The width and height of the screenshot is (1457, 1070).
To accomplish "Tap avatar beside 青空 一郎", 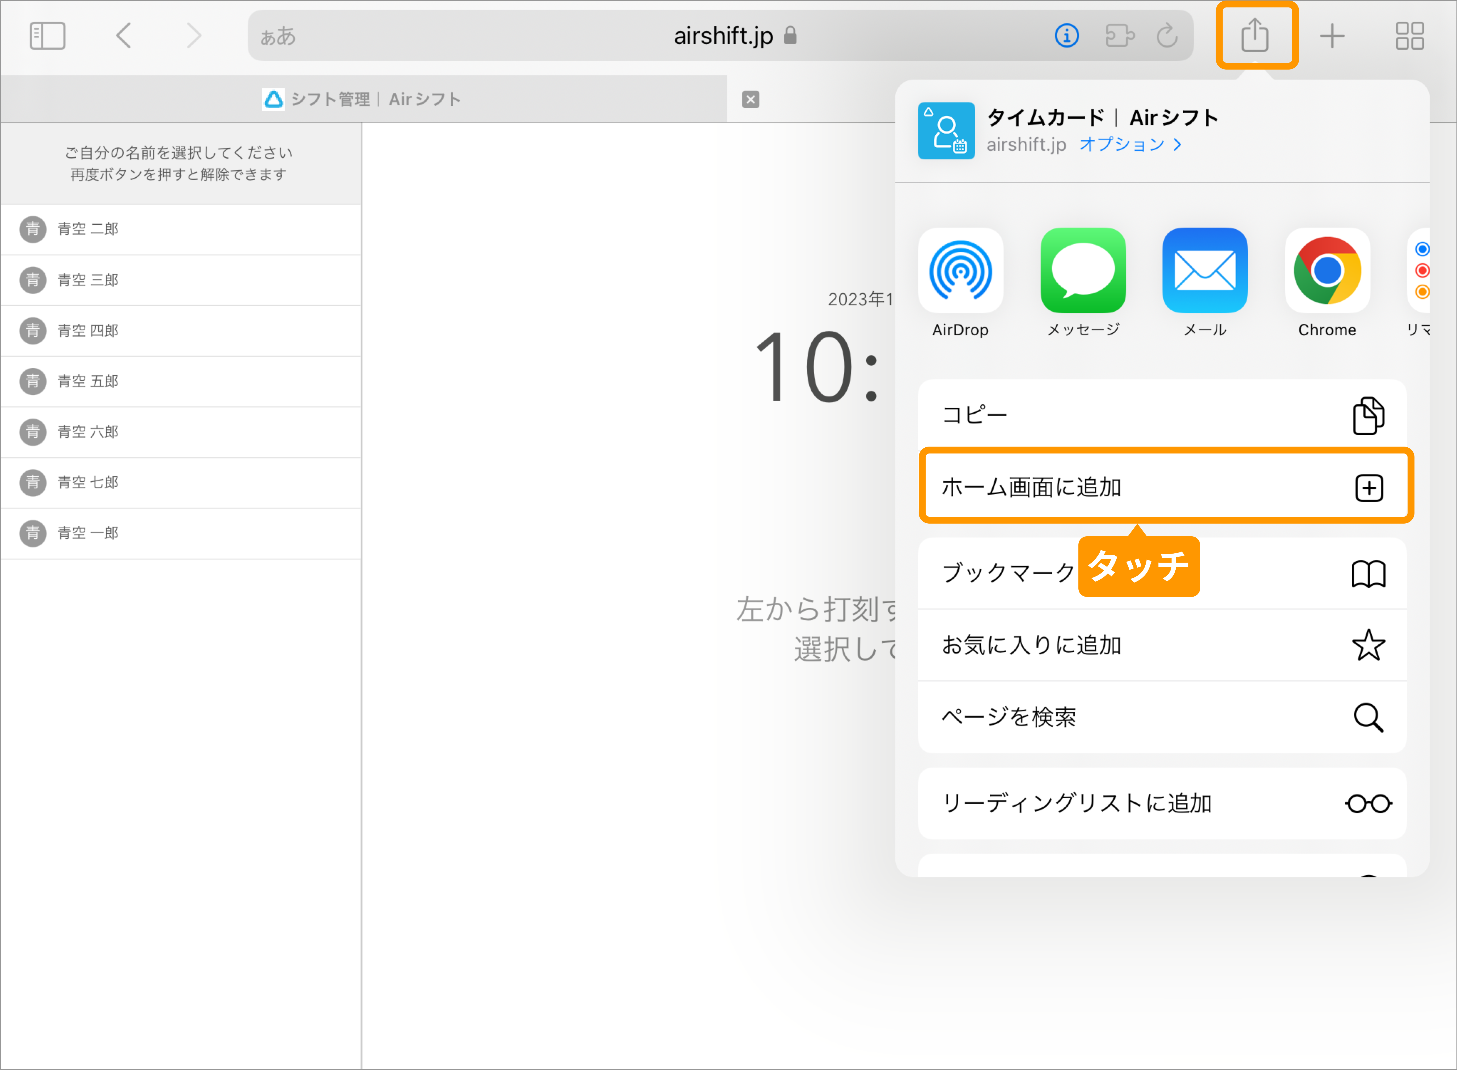I will click(x=32, y=533).
